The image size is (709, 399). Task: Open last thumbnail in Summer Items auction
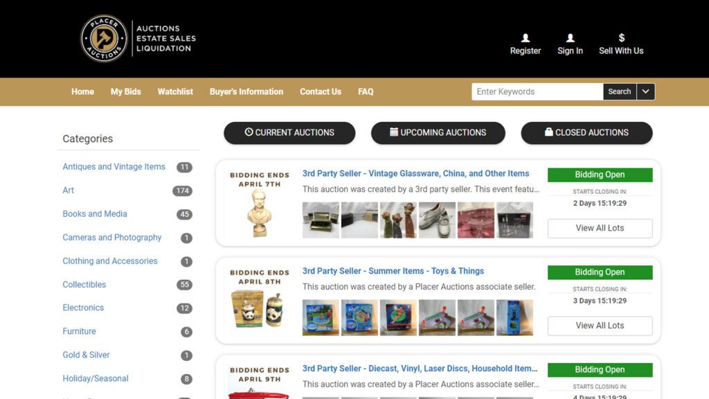pos(514,317)
